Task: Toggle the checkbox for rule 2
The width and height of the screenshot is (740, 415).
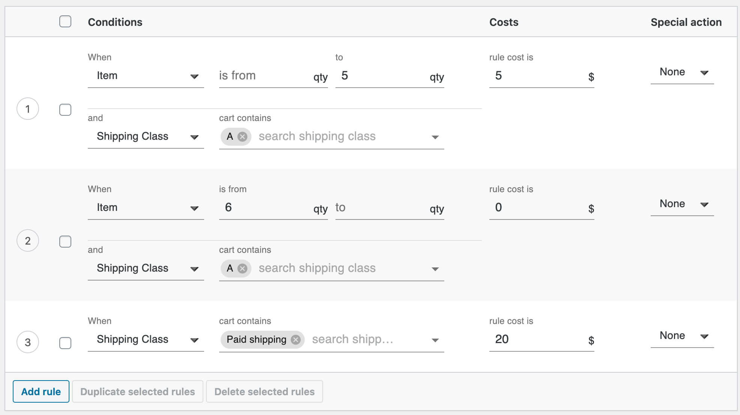Action: [65, 241]
